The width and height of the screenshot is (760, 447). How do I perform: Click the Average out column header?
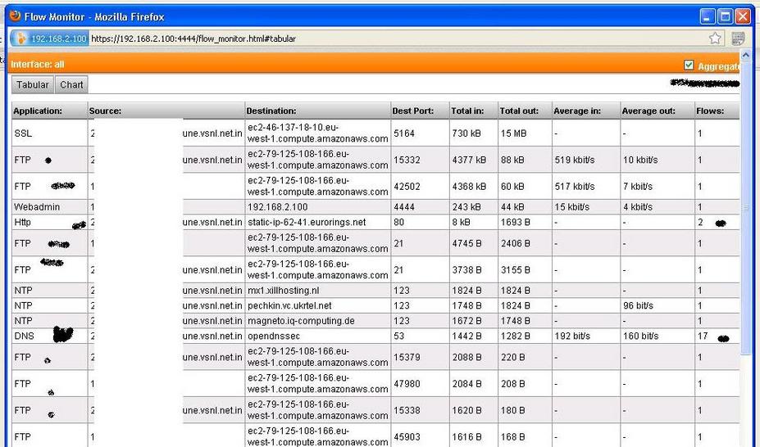[649, 111]
